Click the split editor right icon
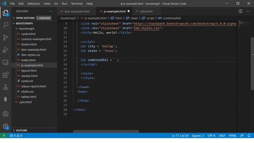254x143 pixels. click(x=241, y=11)
